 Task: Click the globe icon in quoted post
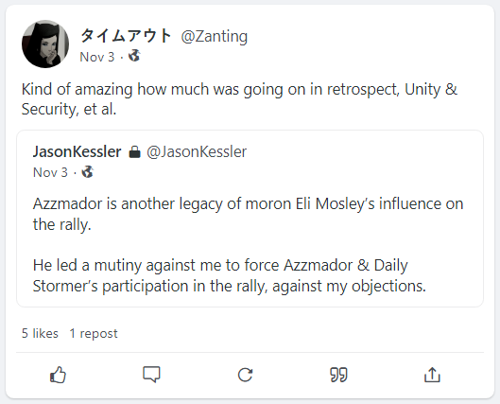tap(87, 171)
